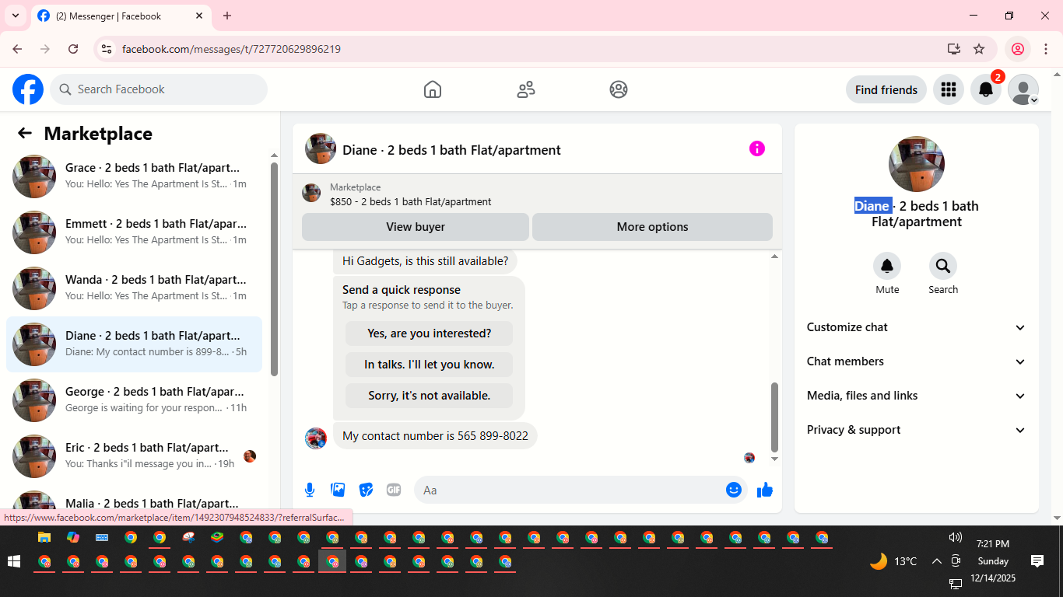Click Diane's profile picture in right panel
The height and width of the screenshot is (597, 1063).
tap(917, 164)
